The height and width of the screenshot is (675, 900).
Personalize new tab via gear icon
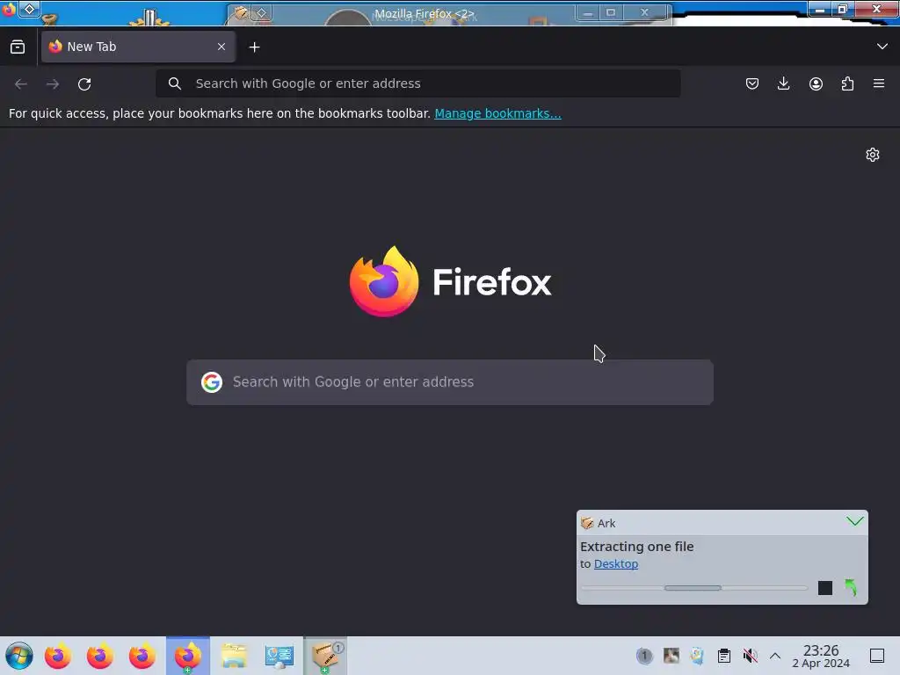873,155
